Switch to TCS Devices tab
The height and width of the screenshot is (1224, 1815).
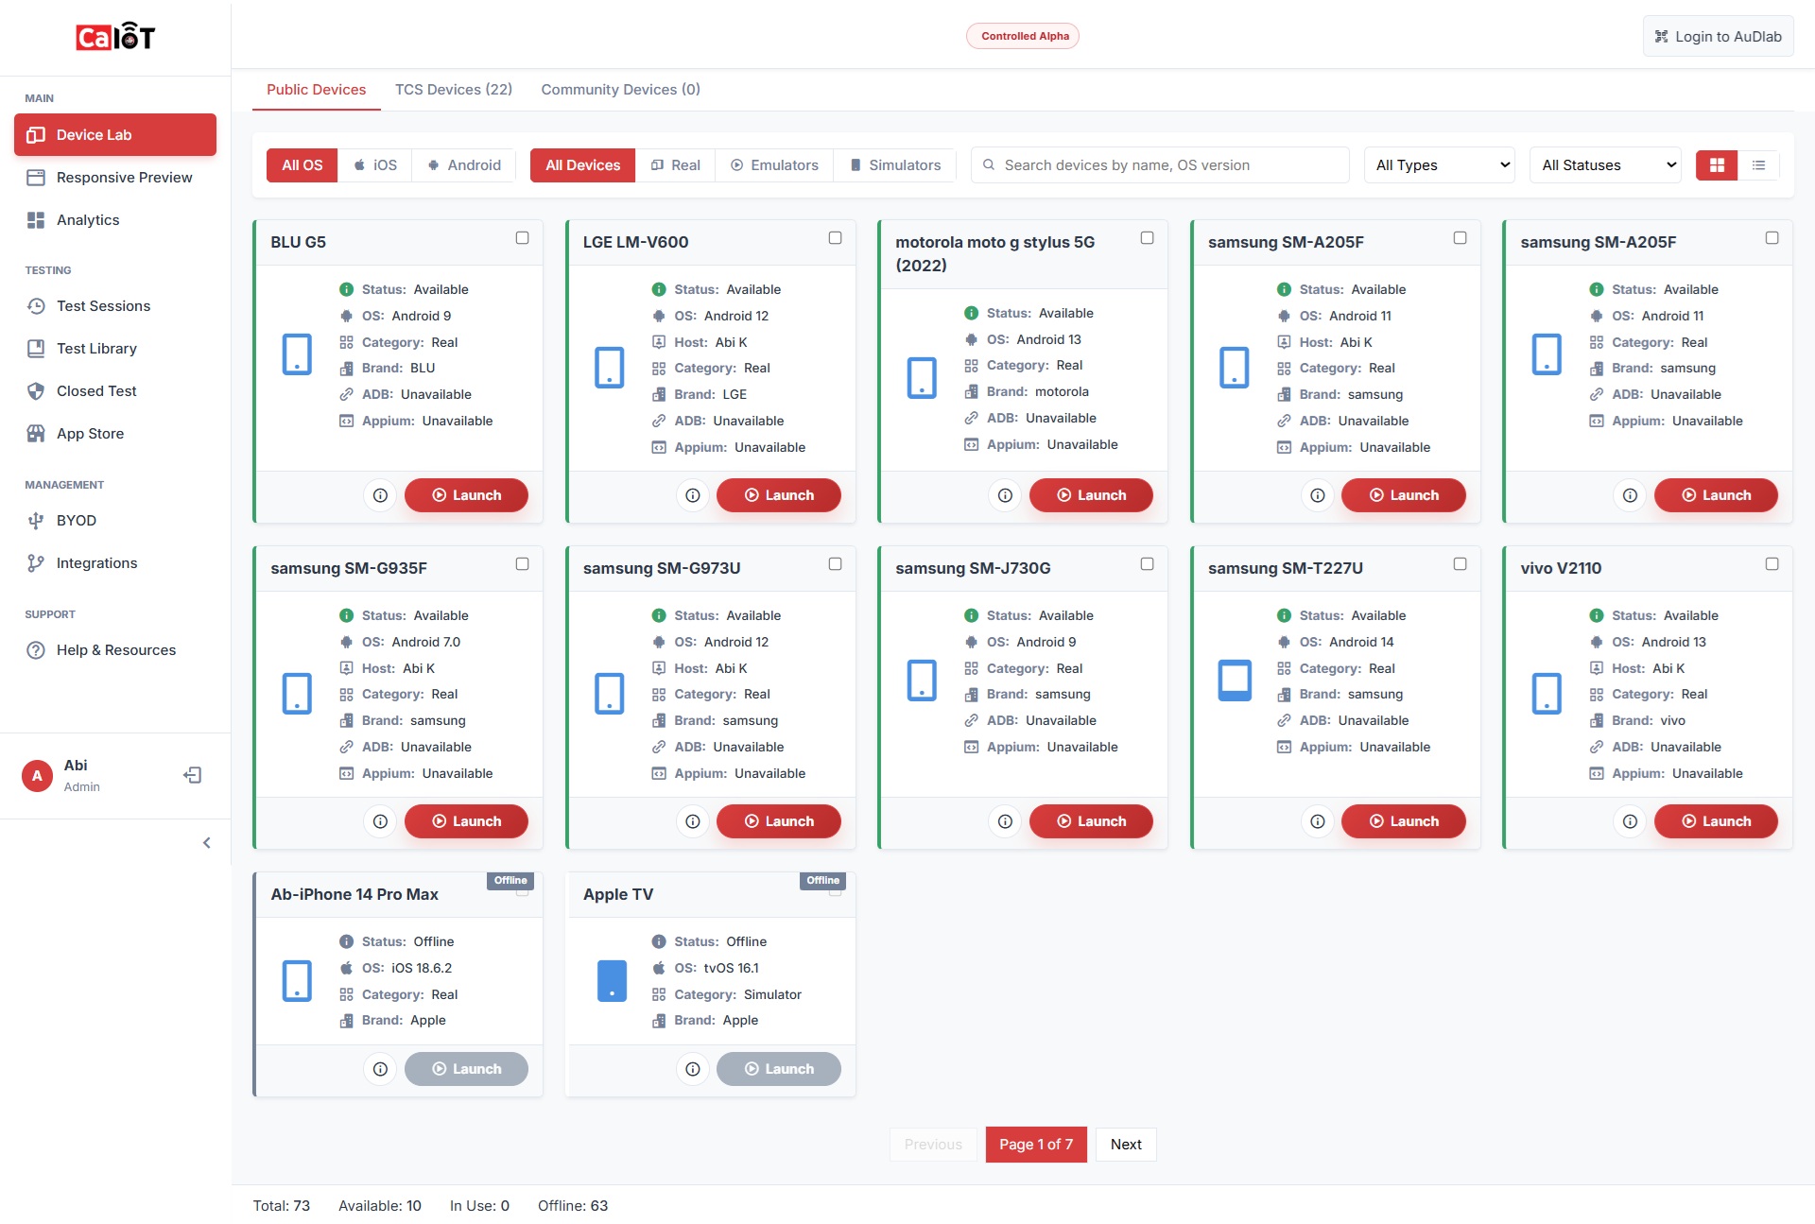pyautogui.click(x=454, y=90)
